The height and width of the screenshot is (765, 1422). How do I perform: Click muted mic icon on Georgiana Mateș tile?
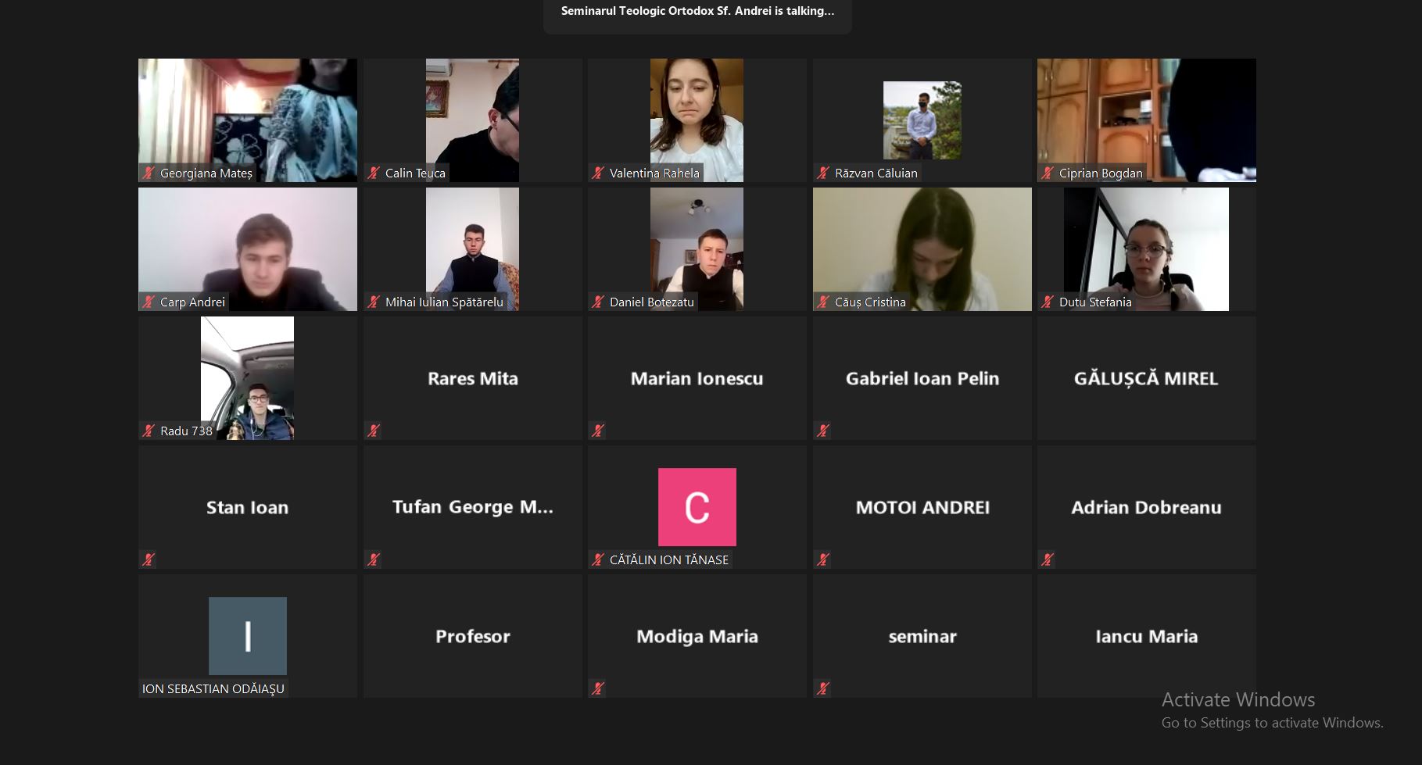[149, 173]
